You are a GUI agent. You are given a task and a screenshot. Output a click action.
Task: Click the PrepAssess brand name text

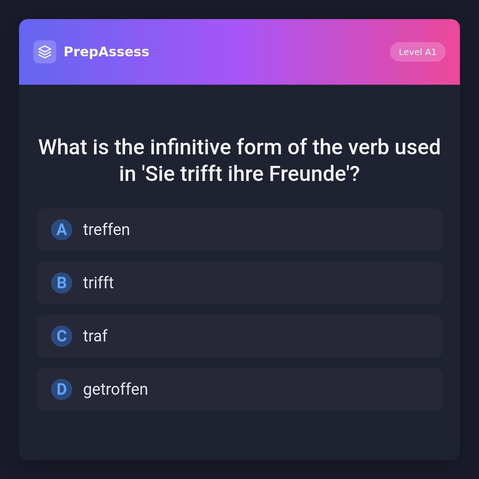tap(106, 52)
